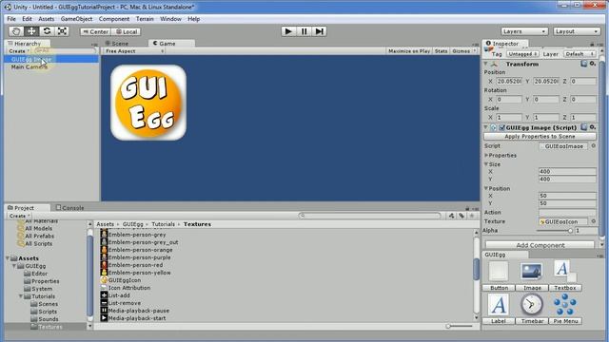
Task: Click the Project search field
Action: pyautogui.click(x=370, y=216)
